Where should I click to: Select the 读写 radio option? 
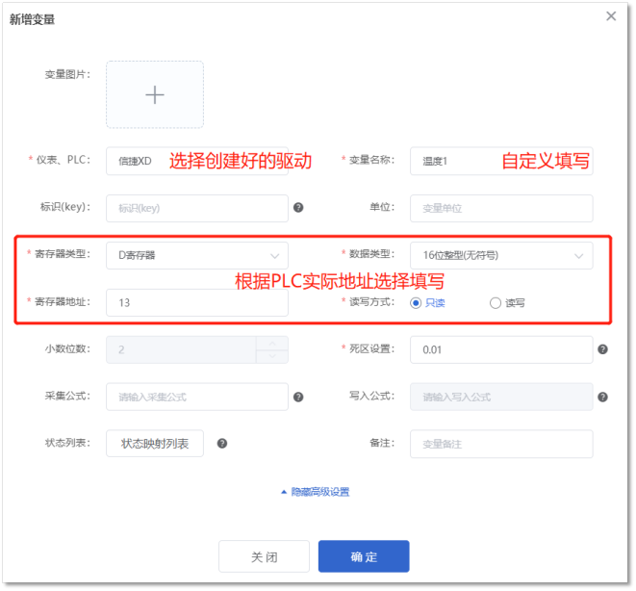pos(507,303)
